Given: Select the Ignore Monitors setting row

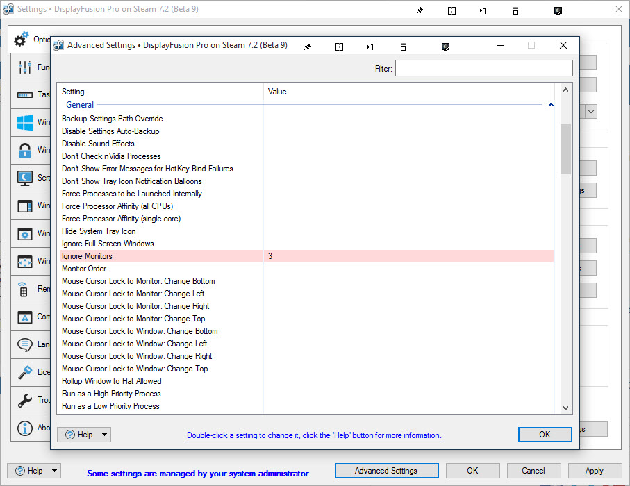Looking at the screenshot, I should click(161, 256).
